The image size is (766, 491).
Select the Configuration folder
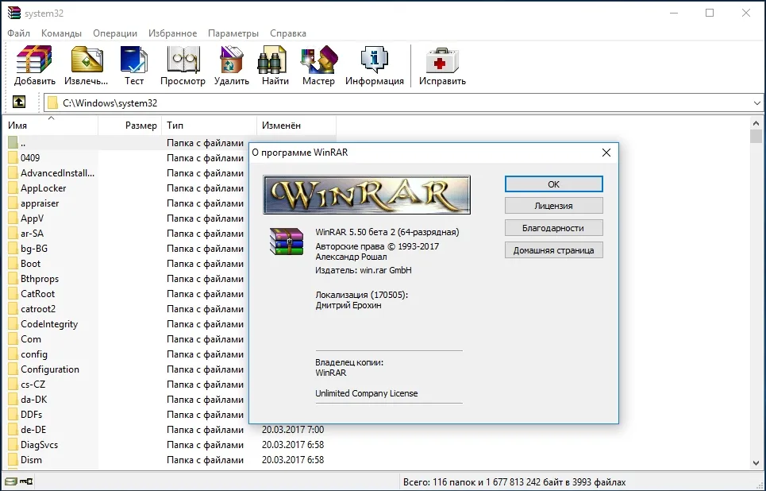click(49, 369)
